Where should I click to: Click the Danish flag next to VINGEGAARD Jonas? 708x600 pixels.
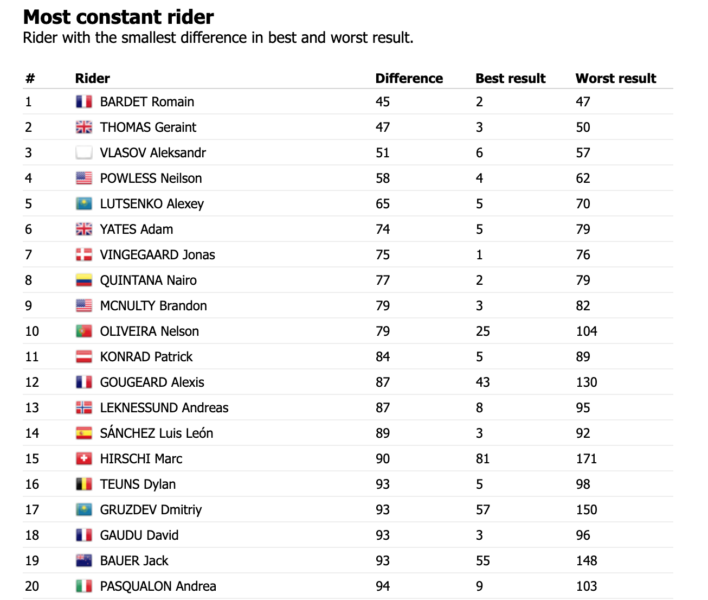(x=83, y=254)
